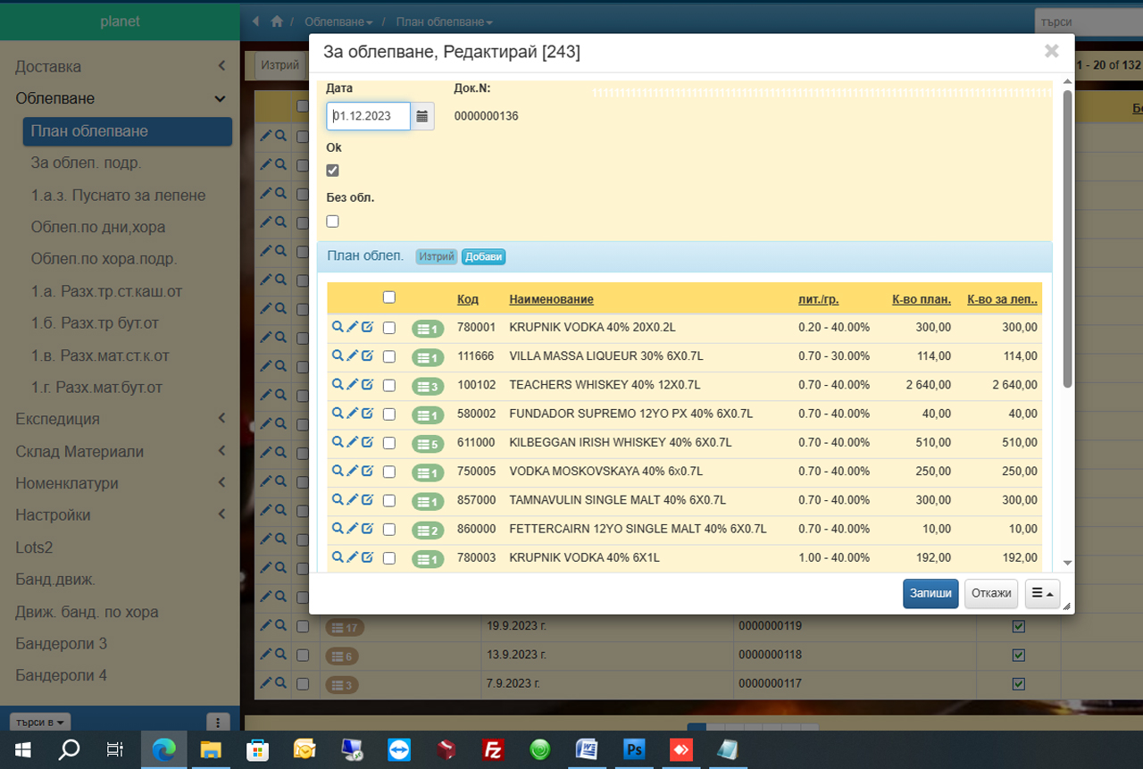The image size is (1143, 769).
Task: Select checkbox for FUNDADOR SUPREMO row
Action: [388, 414]
